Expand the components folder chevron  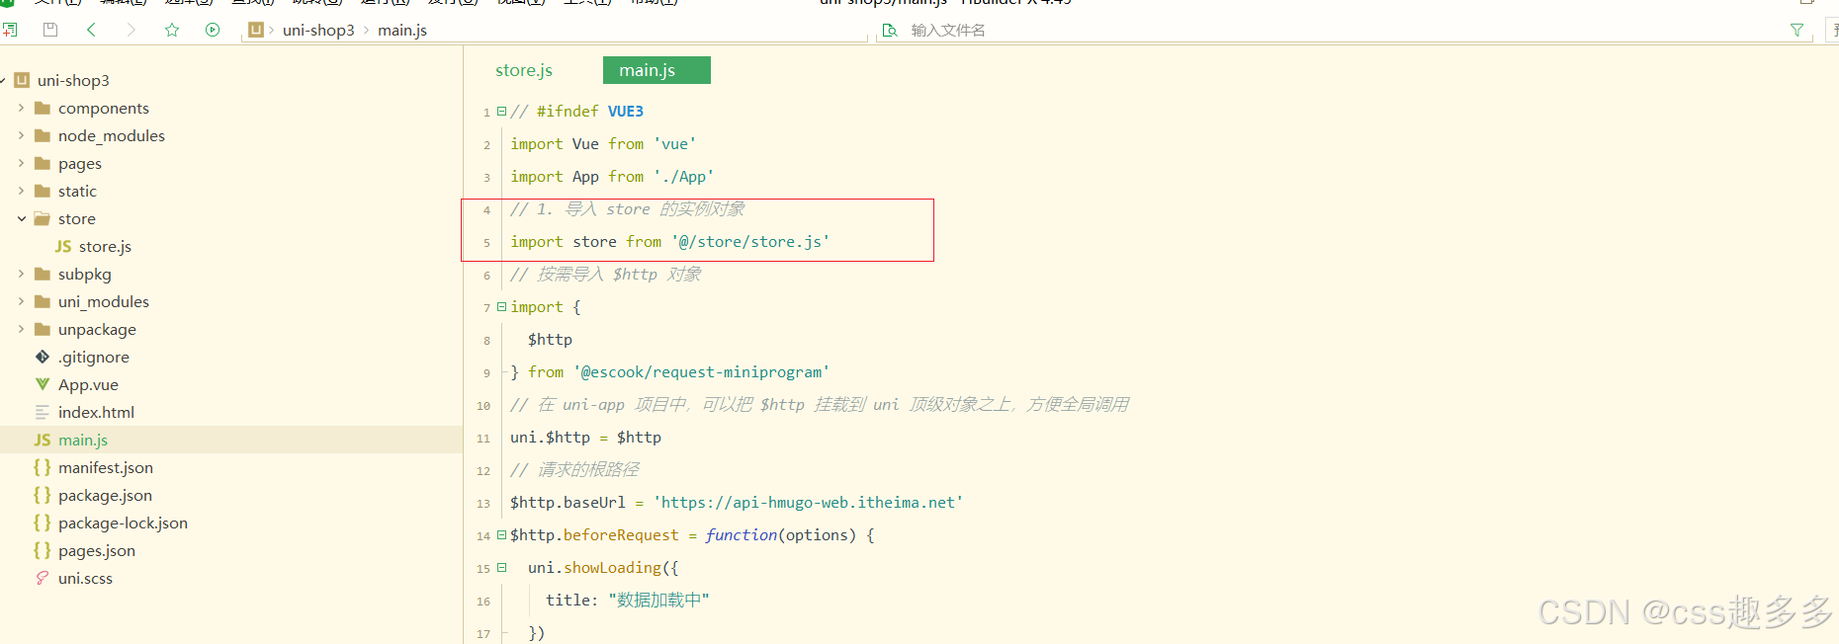point(22,108)
